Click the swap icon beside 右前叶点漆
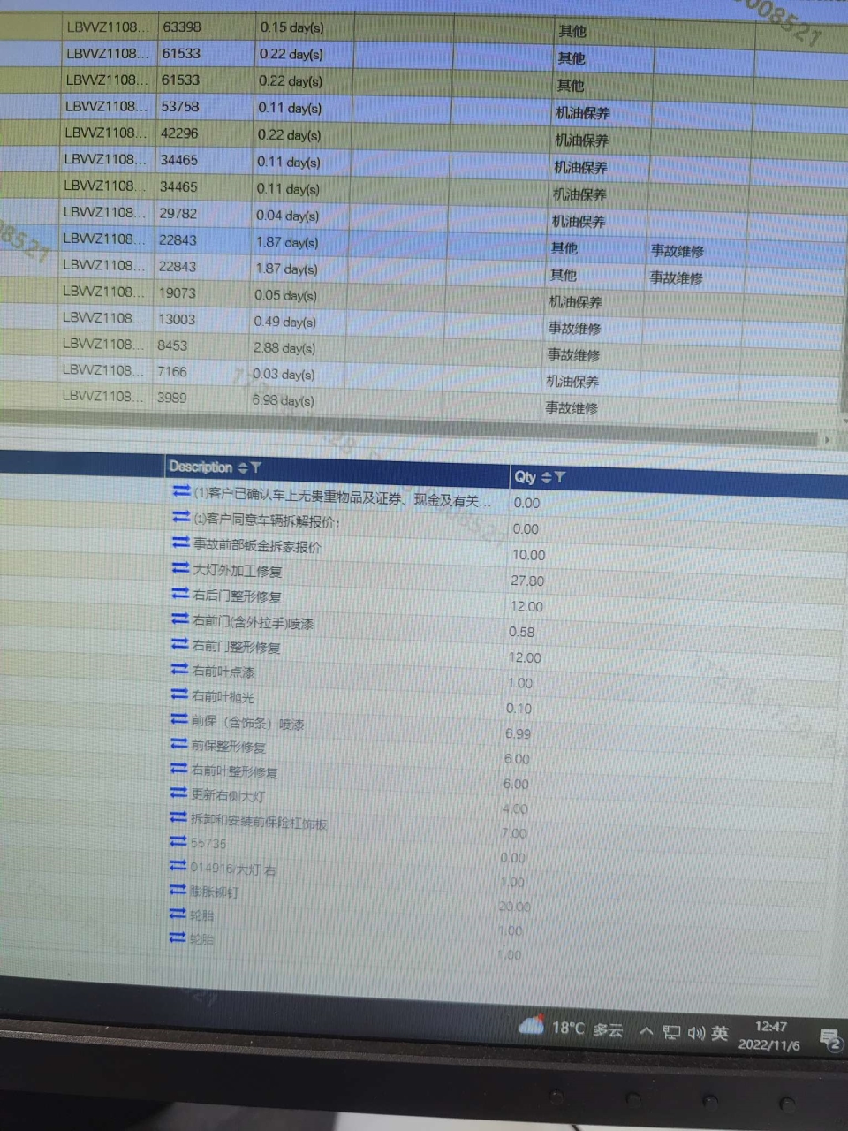 tap(179, 669)
